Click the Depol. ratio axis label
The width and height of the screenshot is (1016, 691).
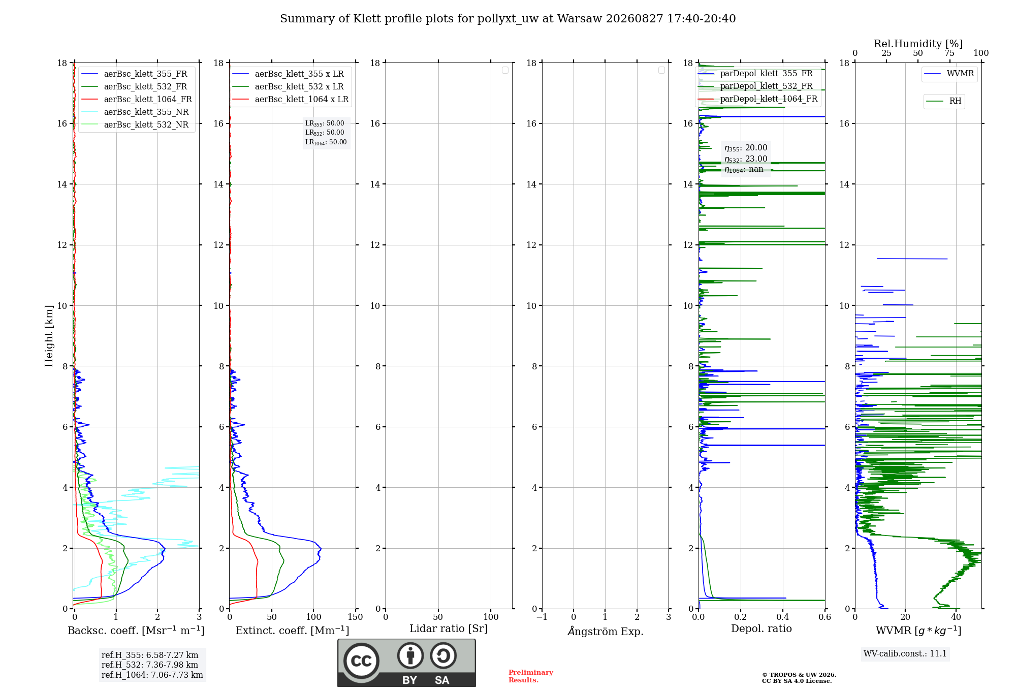coord(761,629)
